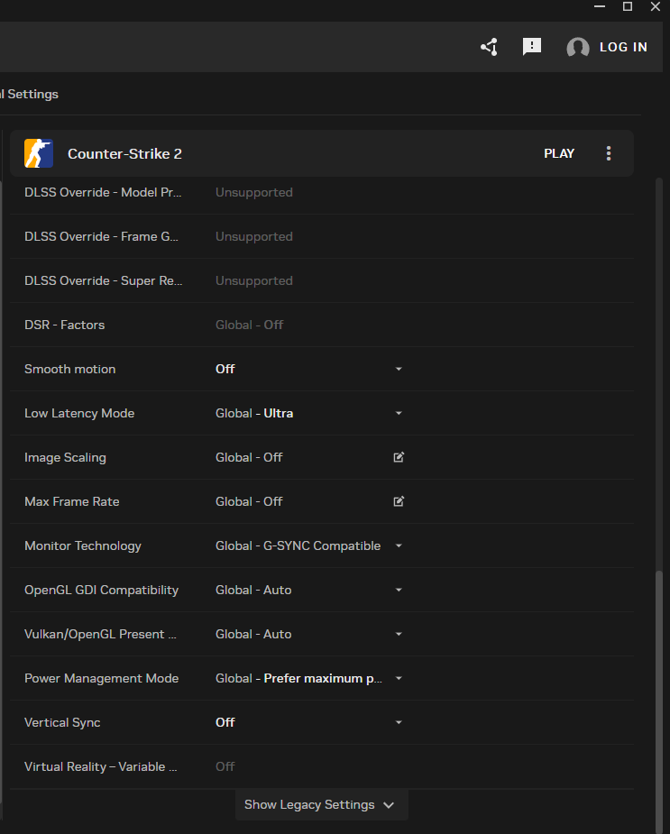Edit the Max Frame Rate setting
670x834 pixels.
399,501
